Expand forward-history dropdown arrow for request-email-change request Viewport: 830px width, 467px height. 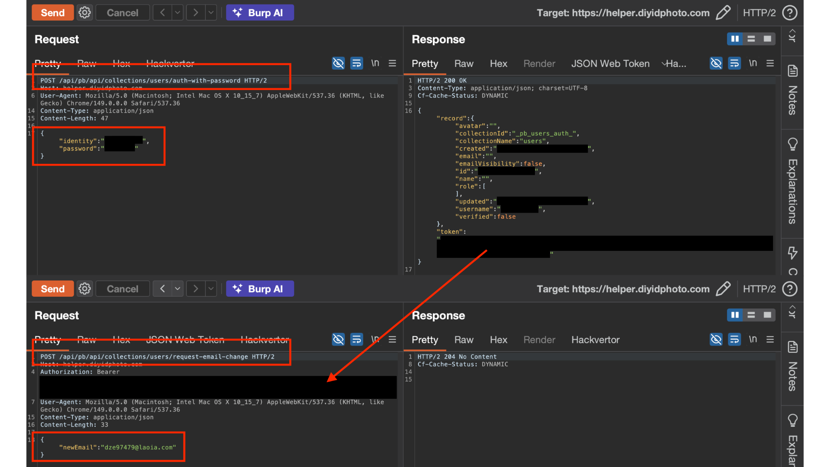pos(211,289)
